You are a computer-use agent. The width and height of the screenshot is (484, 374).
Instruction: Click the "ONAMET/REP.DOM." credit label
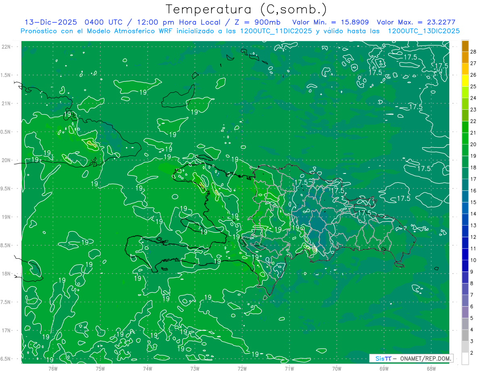[x=426, y=358]
